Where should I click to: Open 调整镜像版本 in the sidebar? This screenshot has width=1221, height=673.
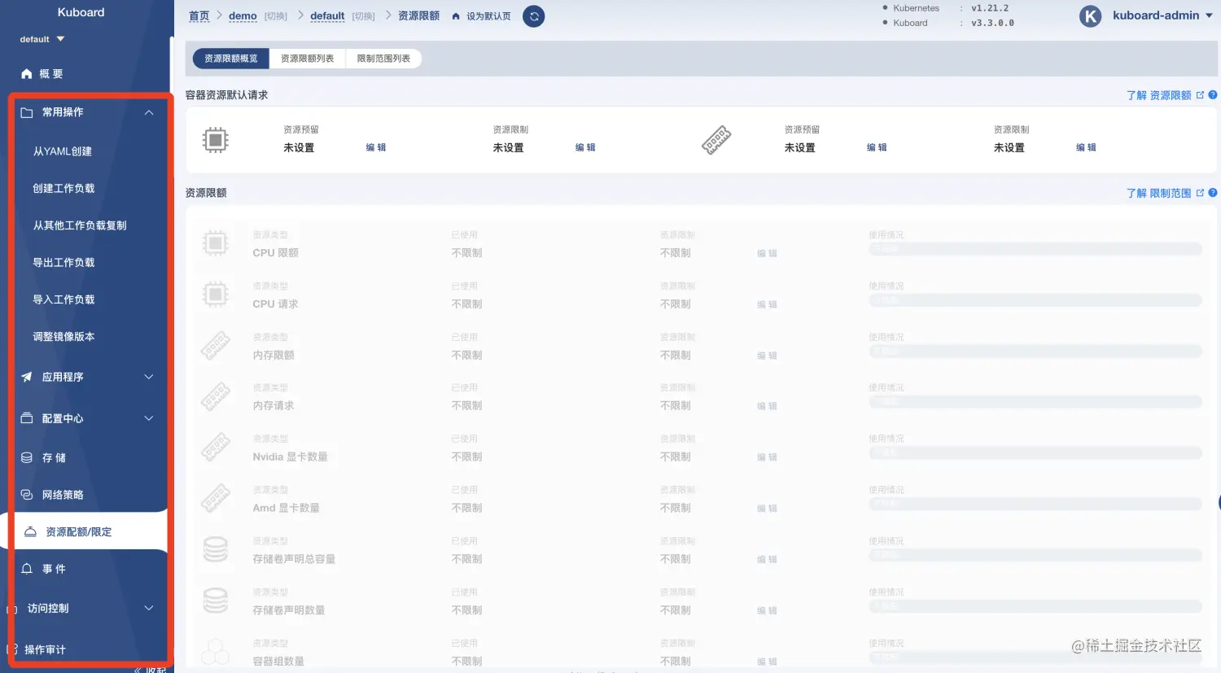[63, 336]
